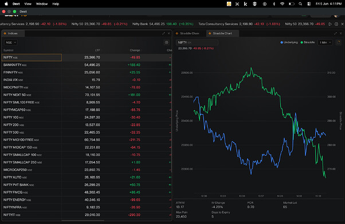The width and height of the screenshot is (345, 224).
Task: Select the Indices tab
Action: click(13, 33)
